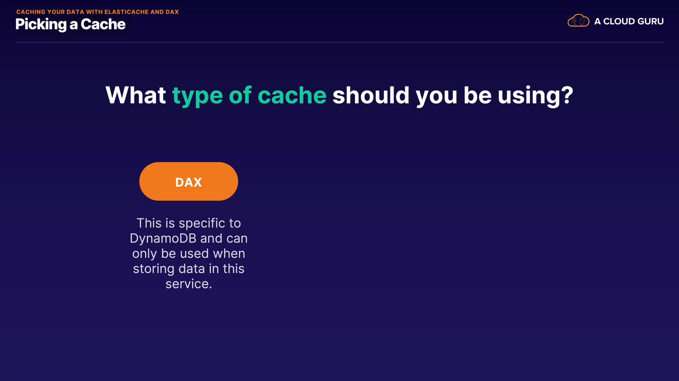
Task: Click the word "service." ending the description
Action: point(188,284)
